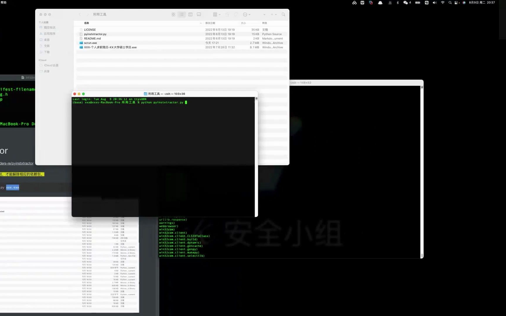Expand the group-by dropdown in the toolbar
This screenshot has width=506, height=316.
click(x=216, y=14)
